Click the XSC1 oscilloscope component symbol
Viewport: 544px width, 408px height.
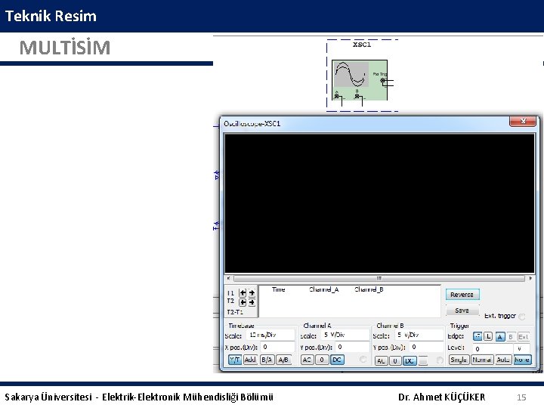360,80
